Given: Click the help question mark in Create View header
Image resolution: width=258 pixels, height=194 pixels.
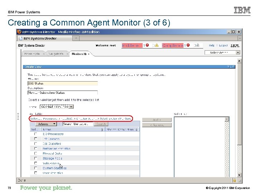Looking at the screenshot, I should click(228, 67).
